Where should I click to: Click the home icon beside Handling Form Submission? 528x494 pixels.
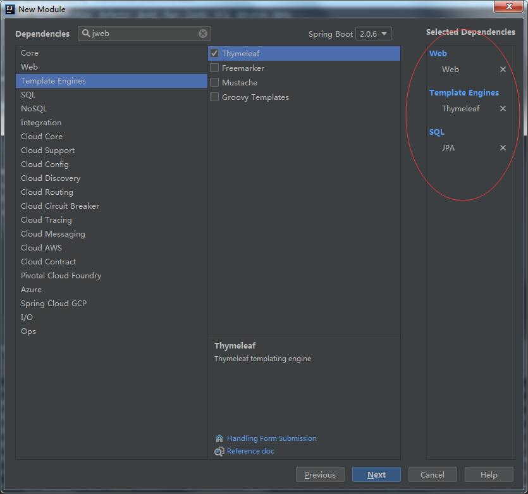click(x=219, y=438)
